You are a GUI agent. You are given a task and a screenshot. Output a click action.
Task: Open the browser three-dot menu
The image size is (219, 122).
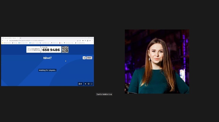[x=92, y=40]
